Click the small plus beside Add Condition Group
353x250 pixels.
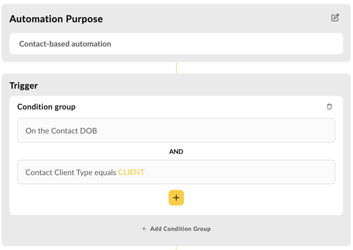144,229
